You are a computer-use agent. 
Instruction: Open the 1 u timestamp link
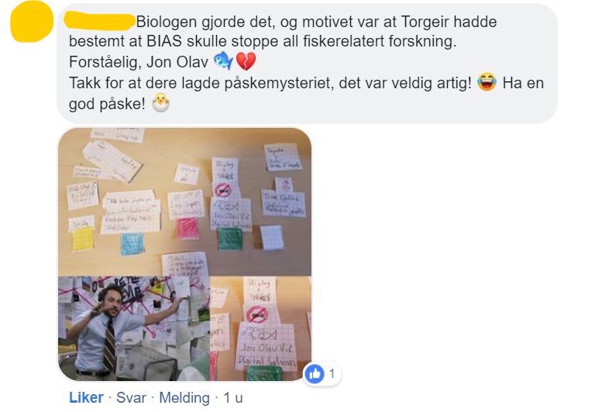pyautogui.click(x=233, y=397)
